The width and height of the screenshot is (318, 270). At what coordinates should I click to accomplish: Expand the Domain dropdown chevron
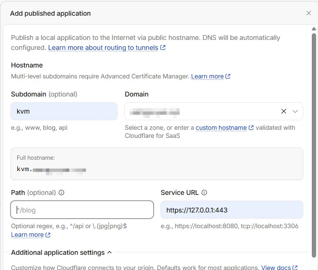[295, 111]
